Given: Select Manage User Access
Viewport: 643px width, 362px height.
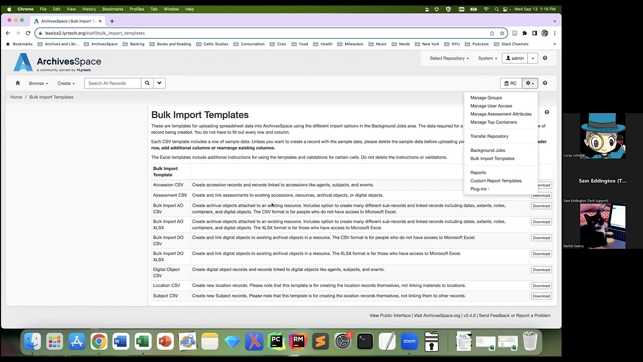Looking at the screenshot, I should (x=491, y=106).
